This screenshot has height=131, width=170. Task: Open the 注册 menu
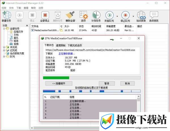[41, 8]
